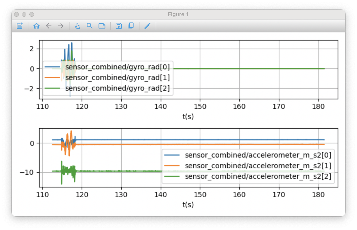Click the t(s) label under the accelerometer plot
The height and width of the screenshot is (230, 357).
pos(188,205)
